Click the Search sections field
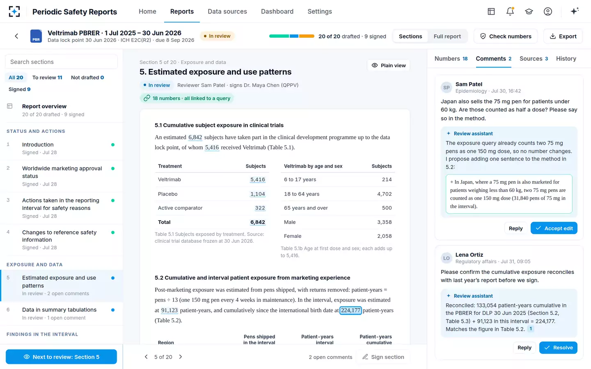 [x=62, y=62]
